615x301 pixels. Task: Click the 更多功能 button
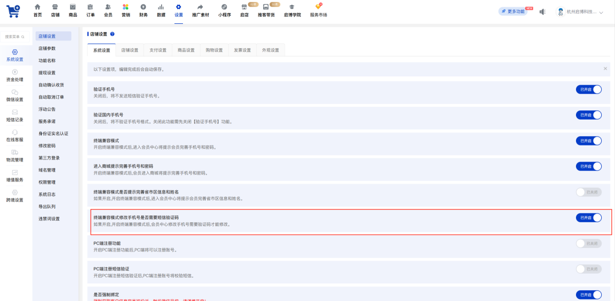[x=513, y=11]
